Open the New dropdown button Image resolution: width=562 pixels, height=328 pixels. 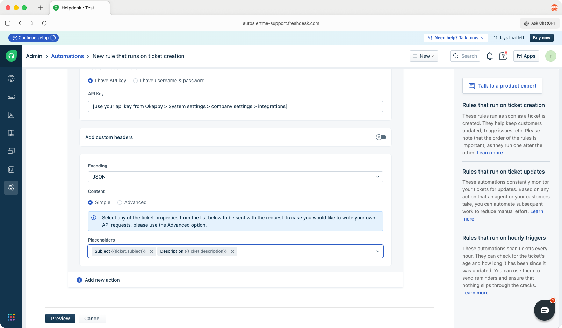coord(424,56)
